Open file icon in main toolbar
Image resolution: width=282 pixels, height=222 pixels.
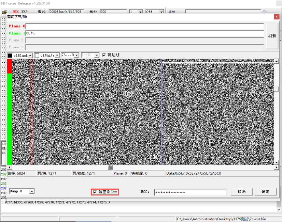click(4, 12)
